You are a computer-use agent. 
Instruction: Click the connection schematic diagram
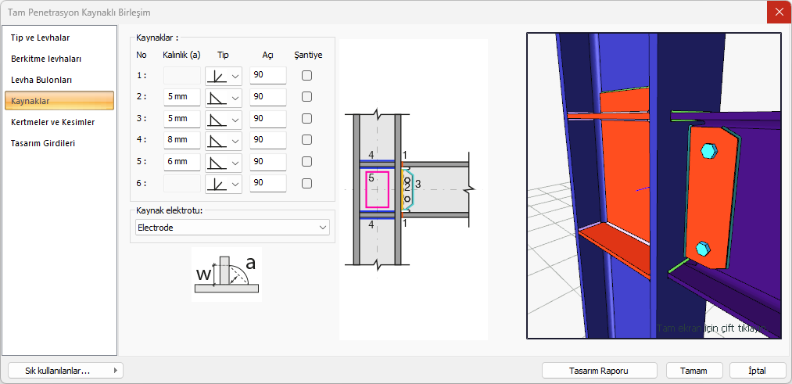(x=413, y=189)
